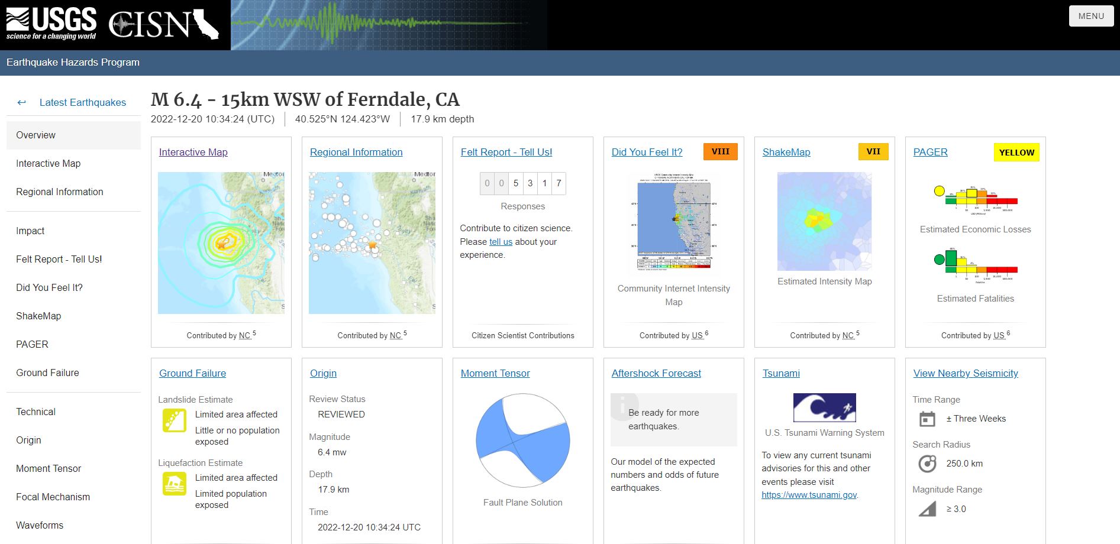The width and height of the screenshot is (1120, 544).
Task: Select PAGER in sidebar
Action: point(73,344)
